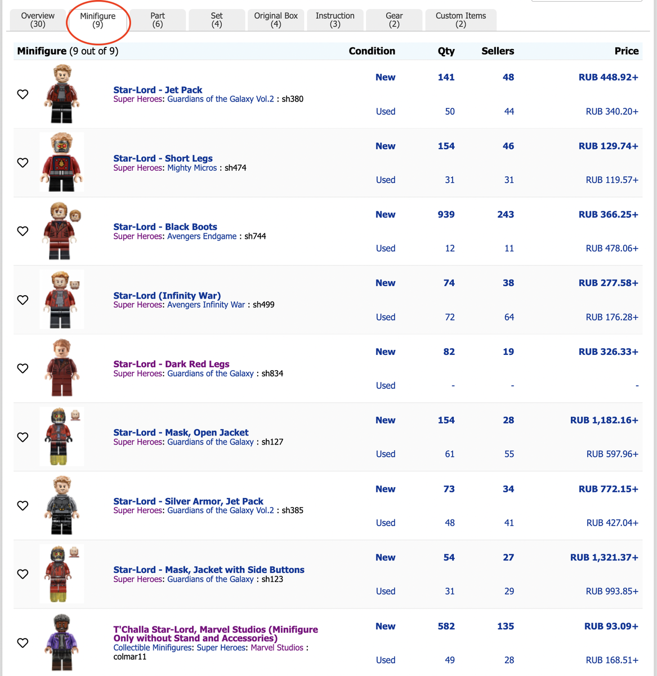Open Star-Lord - Mask, Jacket with Side Buttons
Viewport: 657px width, 676px height.
(209, 570)
